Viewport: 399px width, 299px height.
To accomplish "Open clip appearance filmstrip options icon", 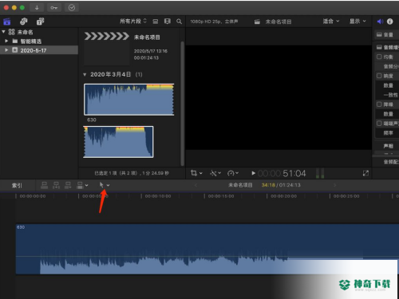I will tap(168, 22).
